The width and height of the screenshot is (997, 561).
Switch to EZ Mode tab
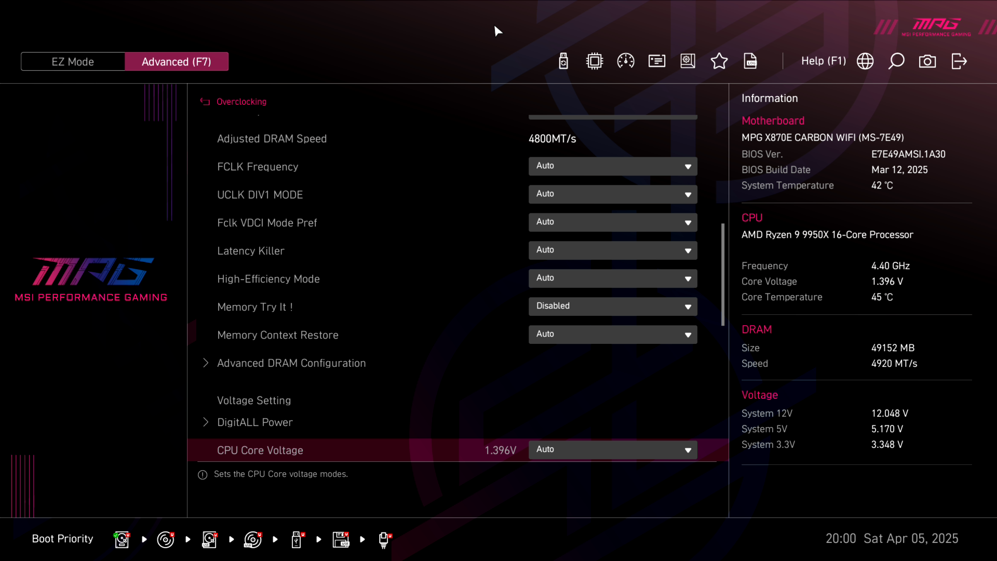click(x=73, y=61)
